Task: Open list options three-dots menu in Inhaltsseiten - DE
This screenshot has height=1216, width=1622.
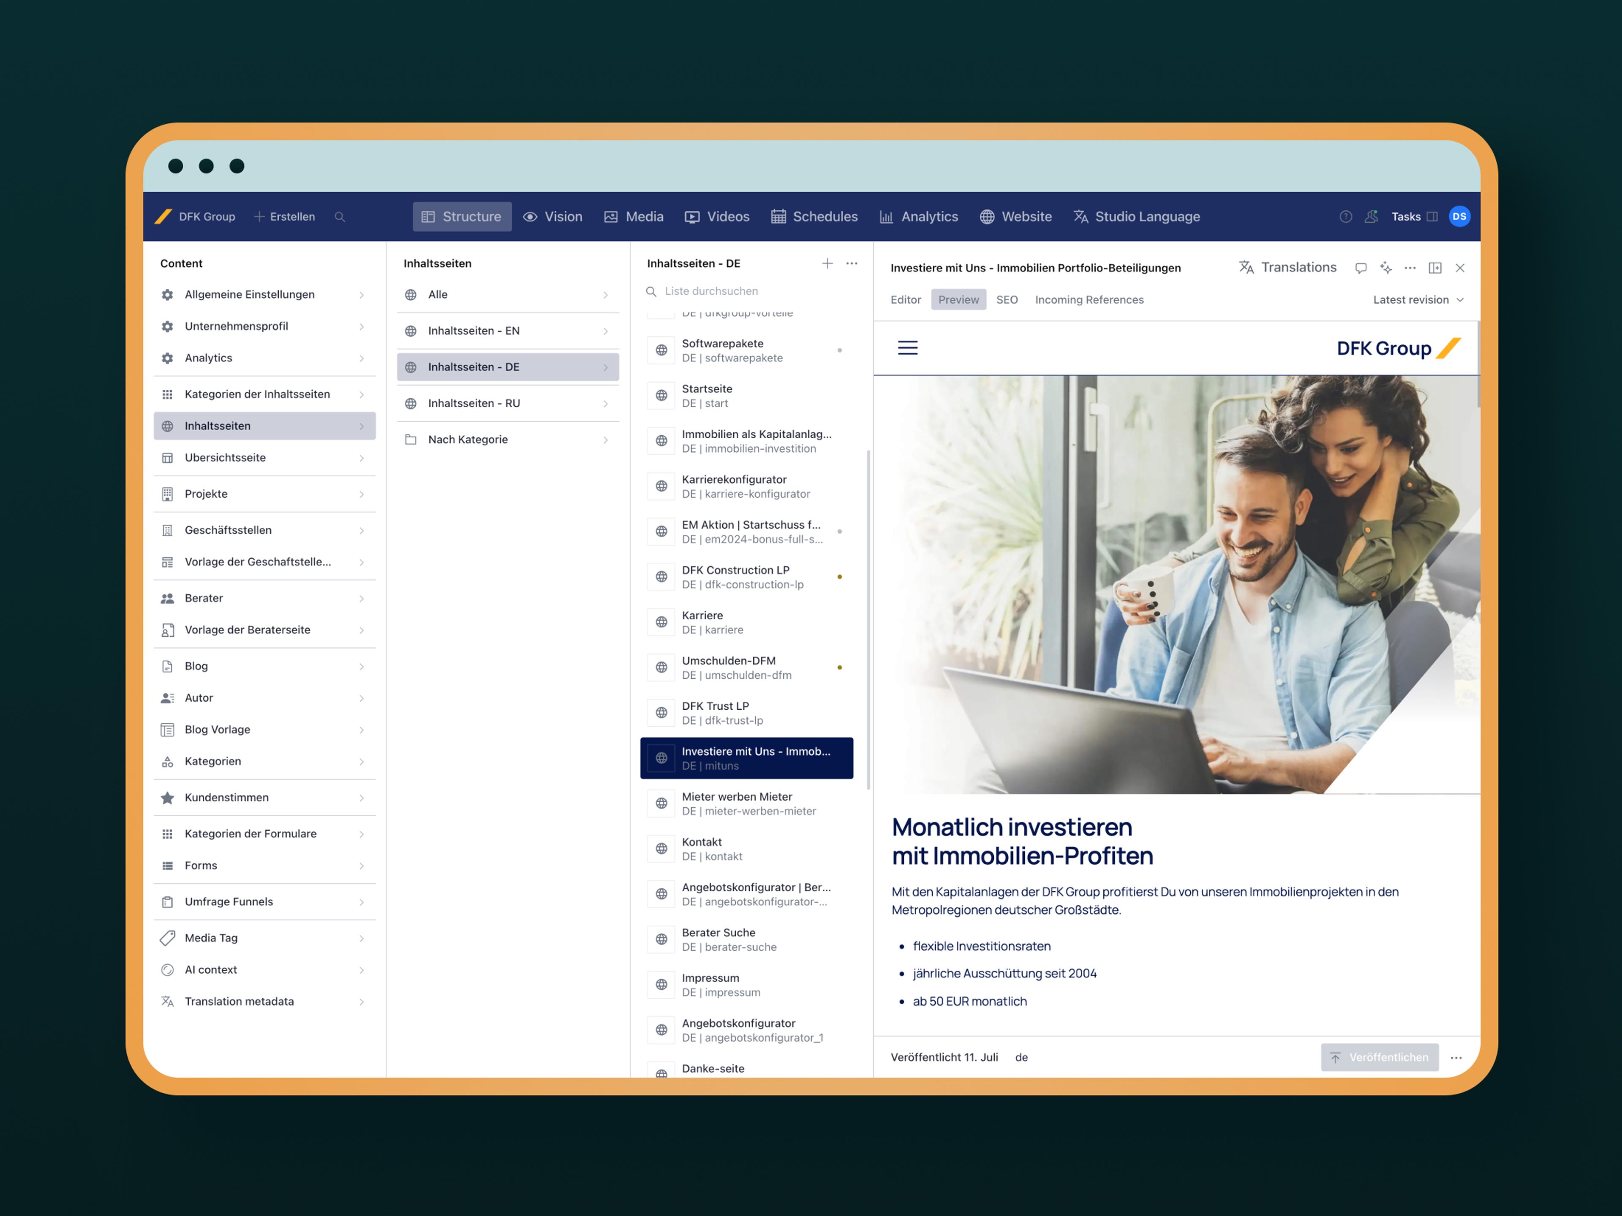Action: (x=851, y=264)
